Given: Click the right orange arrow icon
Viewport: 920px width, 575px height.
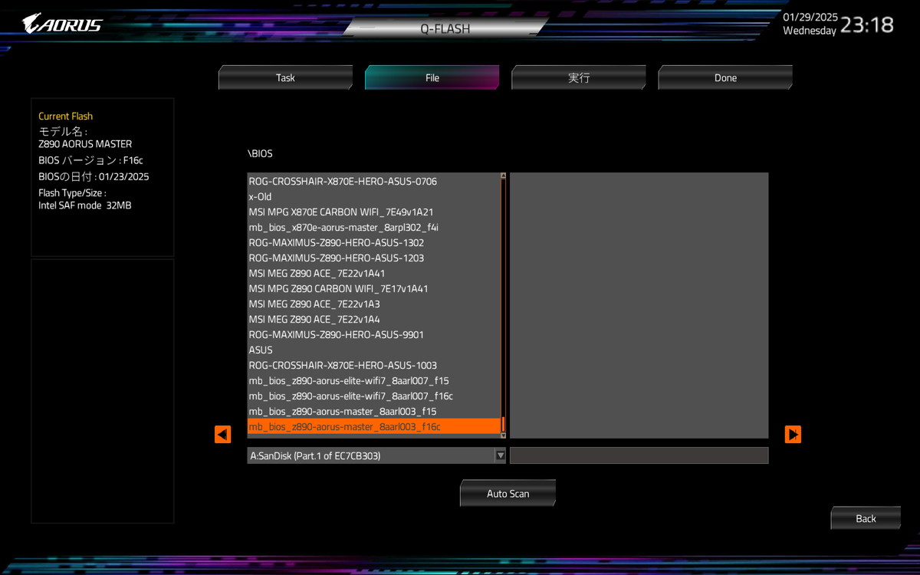Looking at the screenshot, I should pyautogui.click(x=793, y=435).
